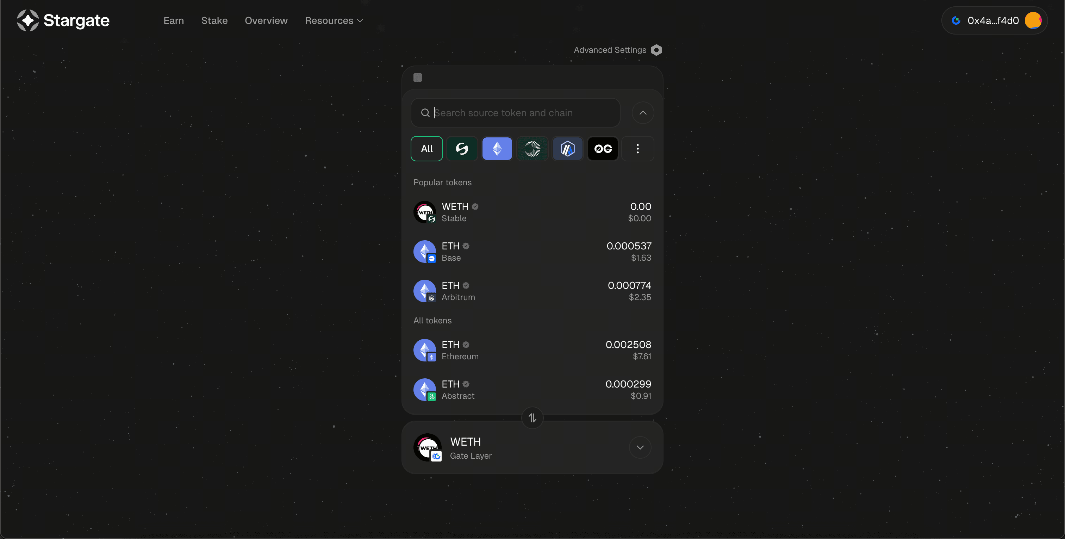
Task: Choose ETH on Base token
Action: pyautogui.click(x=532, y=252)
